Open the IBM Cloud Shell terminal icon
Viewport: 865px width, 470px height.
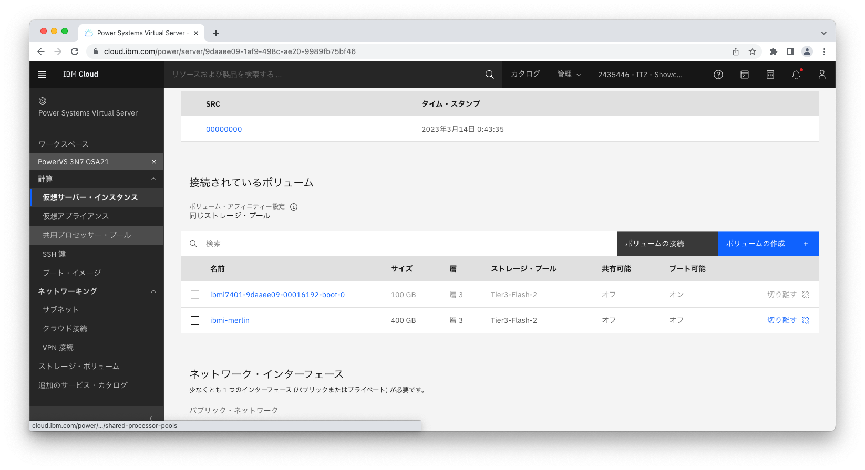(x=745, y=75)
